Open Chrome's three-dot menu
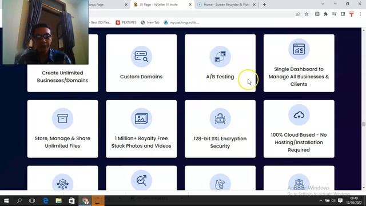The height and width of the screenshot is (206, 366). (x=360, y=14)
